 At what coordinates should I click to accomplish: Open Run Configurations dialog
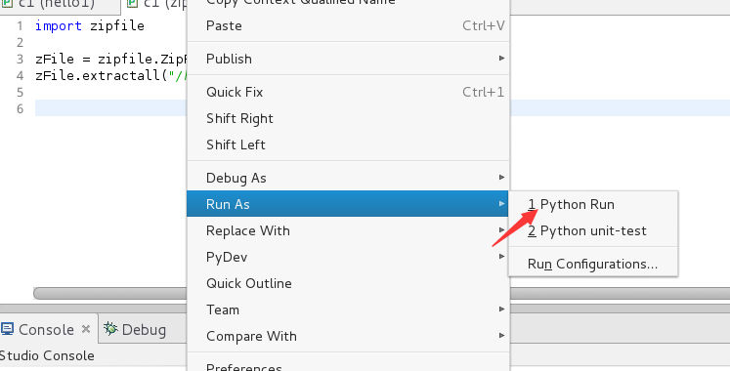tap(592, 264)
